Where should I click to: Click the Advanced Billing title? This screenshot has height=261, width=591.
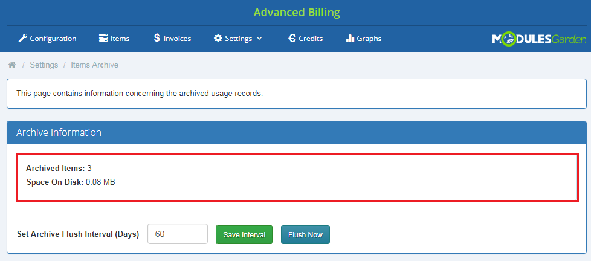[x=297, y=13]
